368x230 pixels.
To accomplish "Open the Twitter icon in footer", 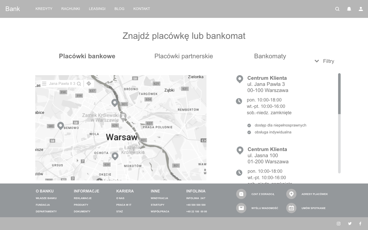I will pyautogui.click(x=350, y=224).
